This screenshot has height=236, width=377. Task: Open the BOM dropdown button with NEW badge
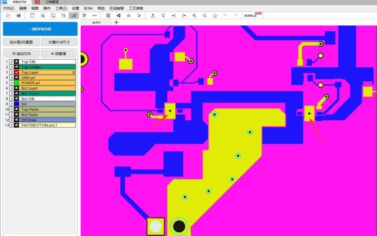pos(252,16)
